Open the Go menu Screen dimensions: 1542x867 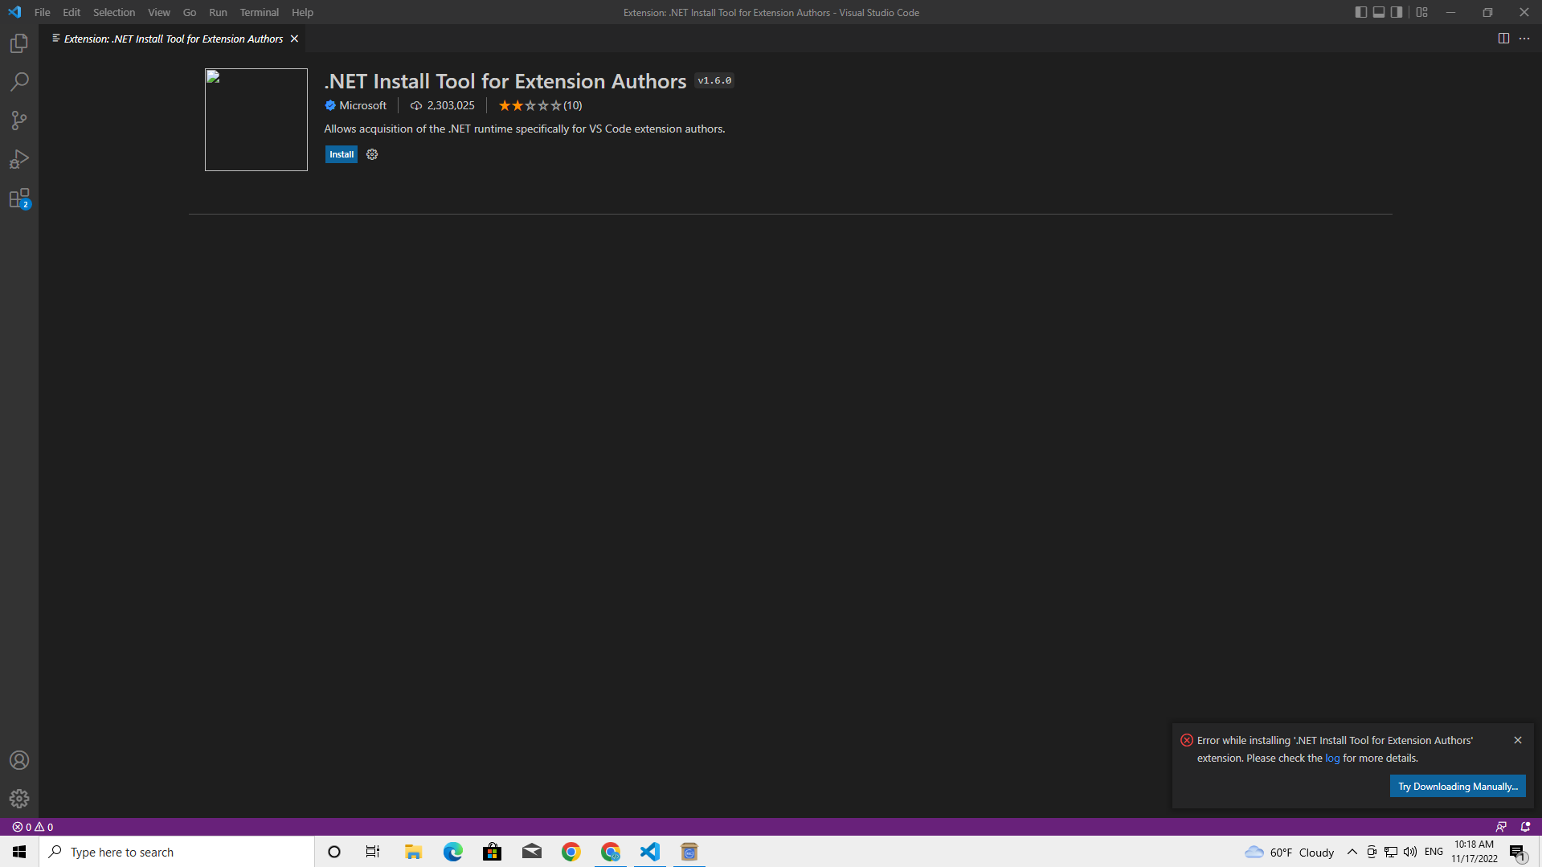(x=190, y=12)
